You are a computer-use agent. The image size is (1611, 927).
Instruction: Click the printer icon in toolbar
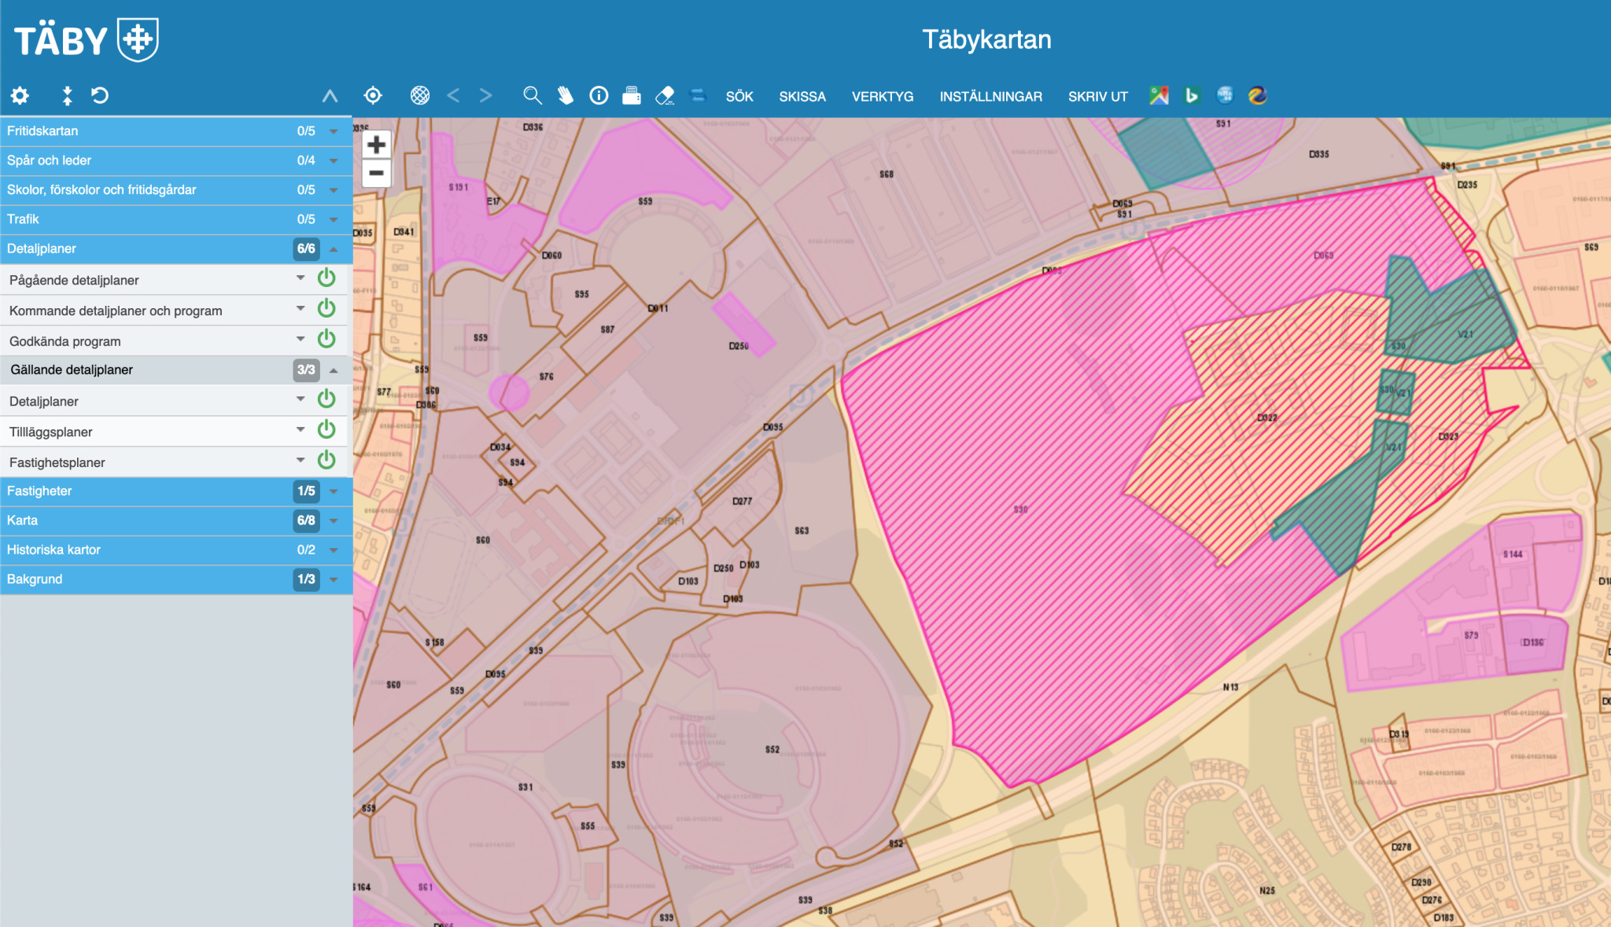click(632, 96)
